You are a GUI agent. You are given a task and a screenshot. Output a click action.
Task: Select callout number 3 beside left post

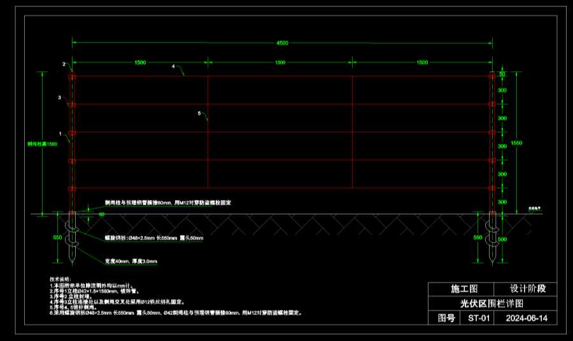pos(59,98)
